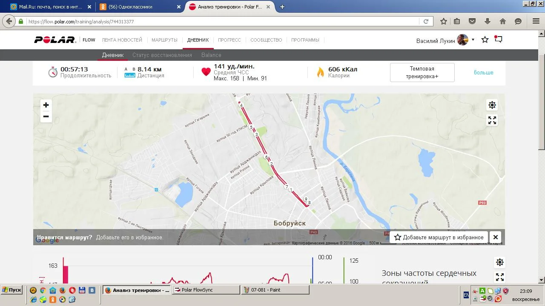The width and height of the screenshot is (545, 306).
Task: Click Добавьте маршрут в избранное button
Action: click(439, 237)
